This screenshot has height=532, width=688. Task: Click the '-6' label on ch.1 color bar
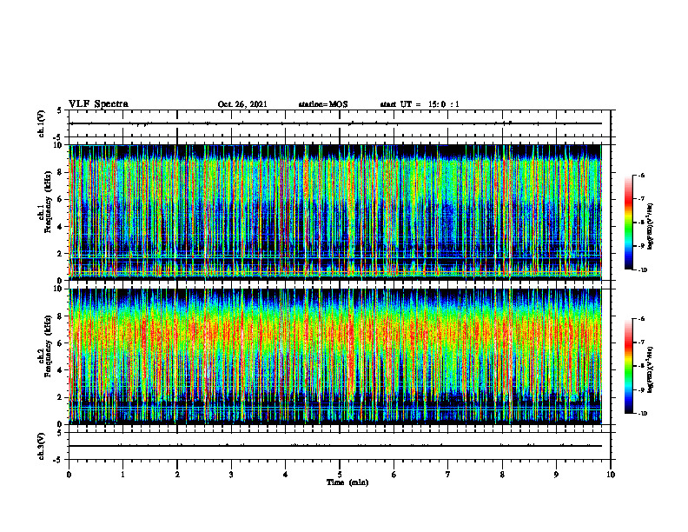[x=641, y=175]
